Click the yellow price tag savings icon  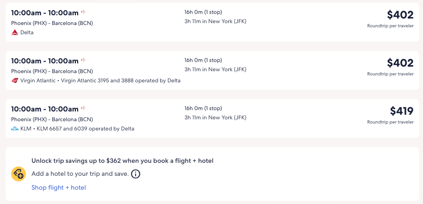(x=19, y=174)
